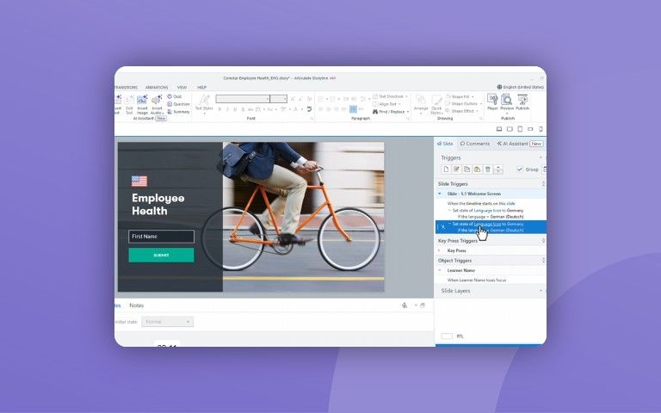The height and width of the screenshot is (413, 661).
Task: Switch to the AI Assistant panel tab
Action: click(520, 144)
